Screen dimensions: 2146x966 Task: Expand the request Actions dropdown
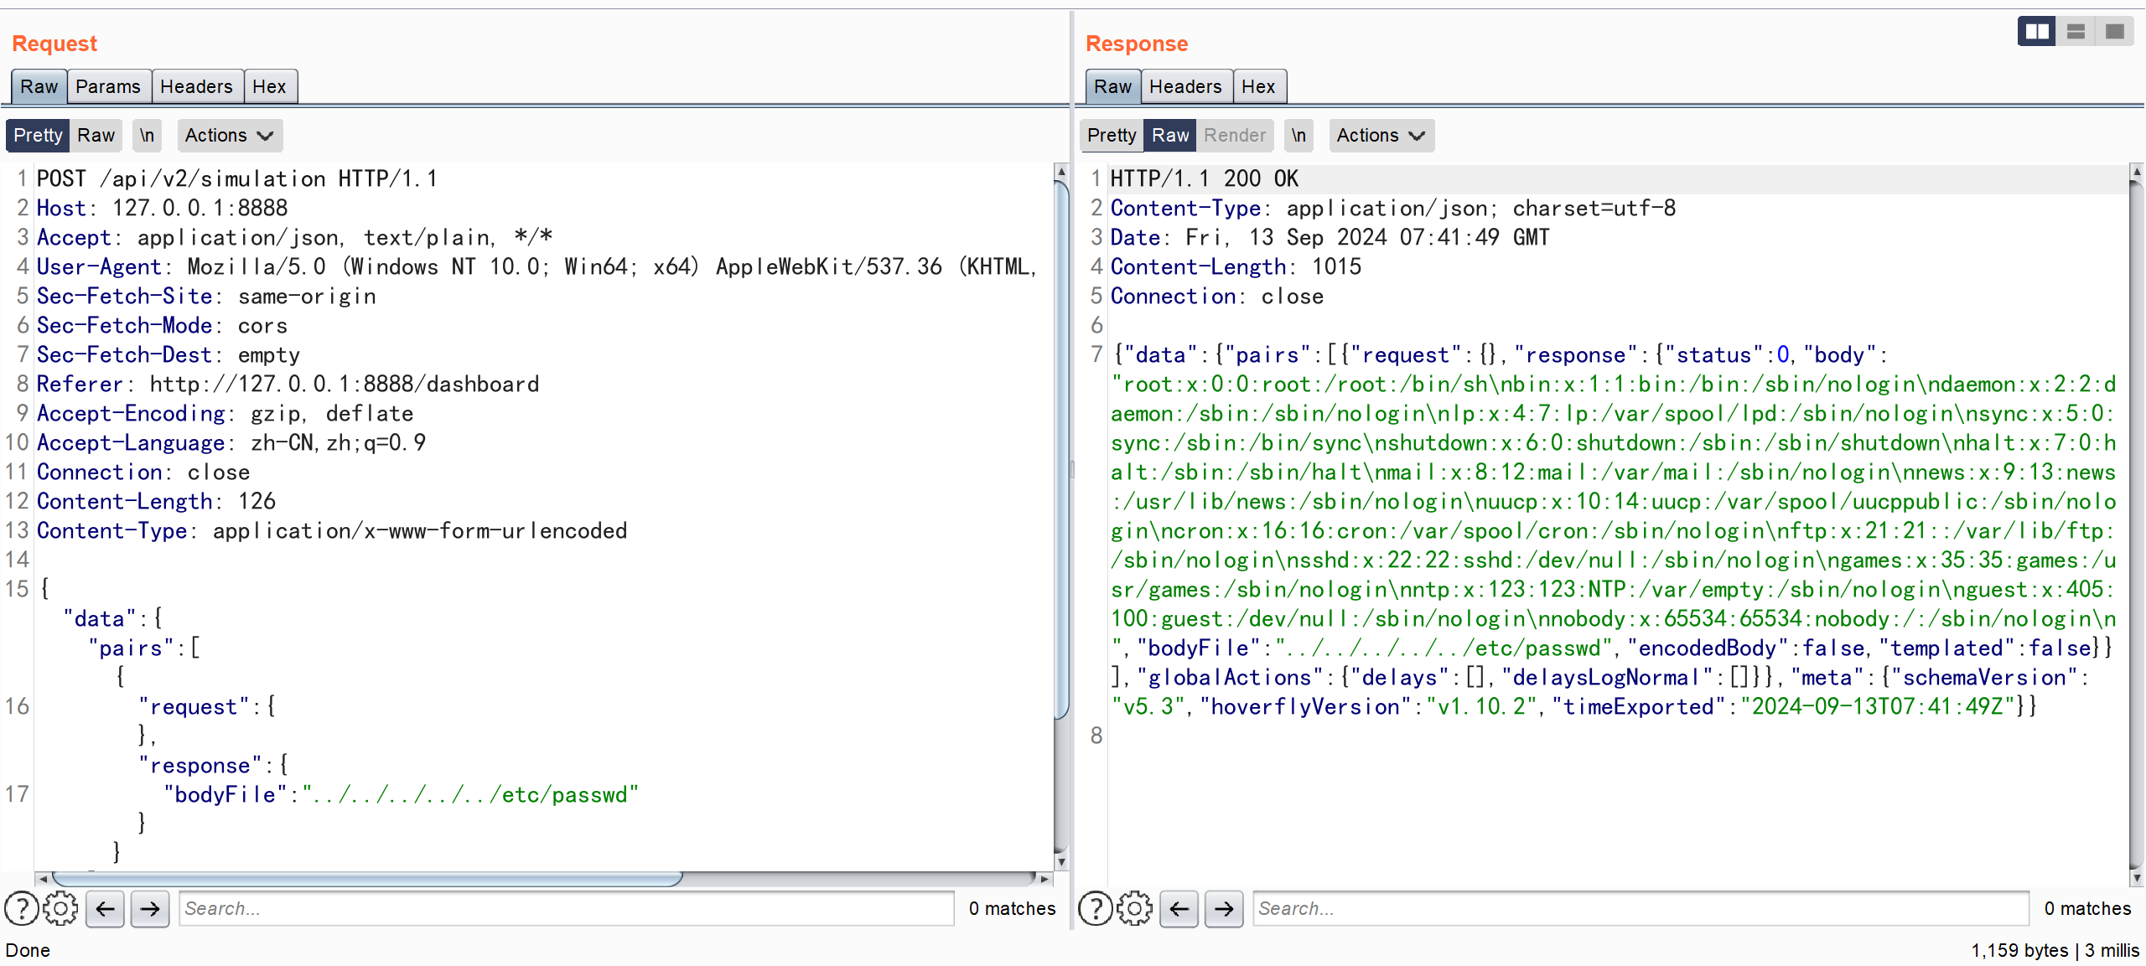click(229, 135)
